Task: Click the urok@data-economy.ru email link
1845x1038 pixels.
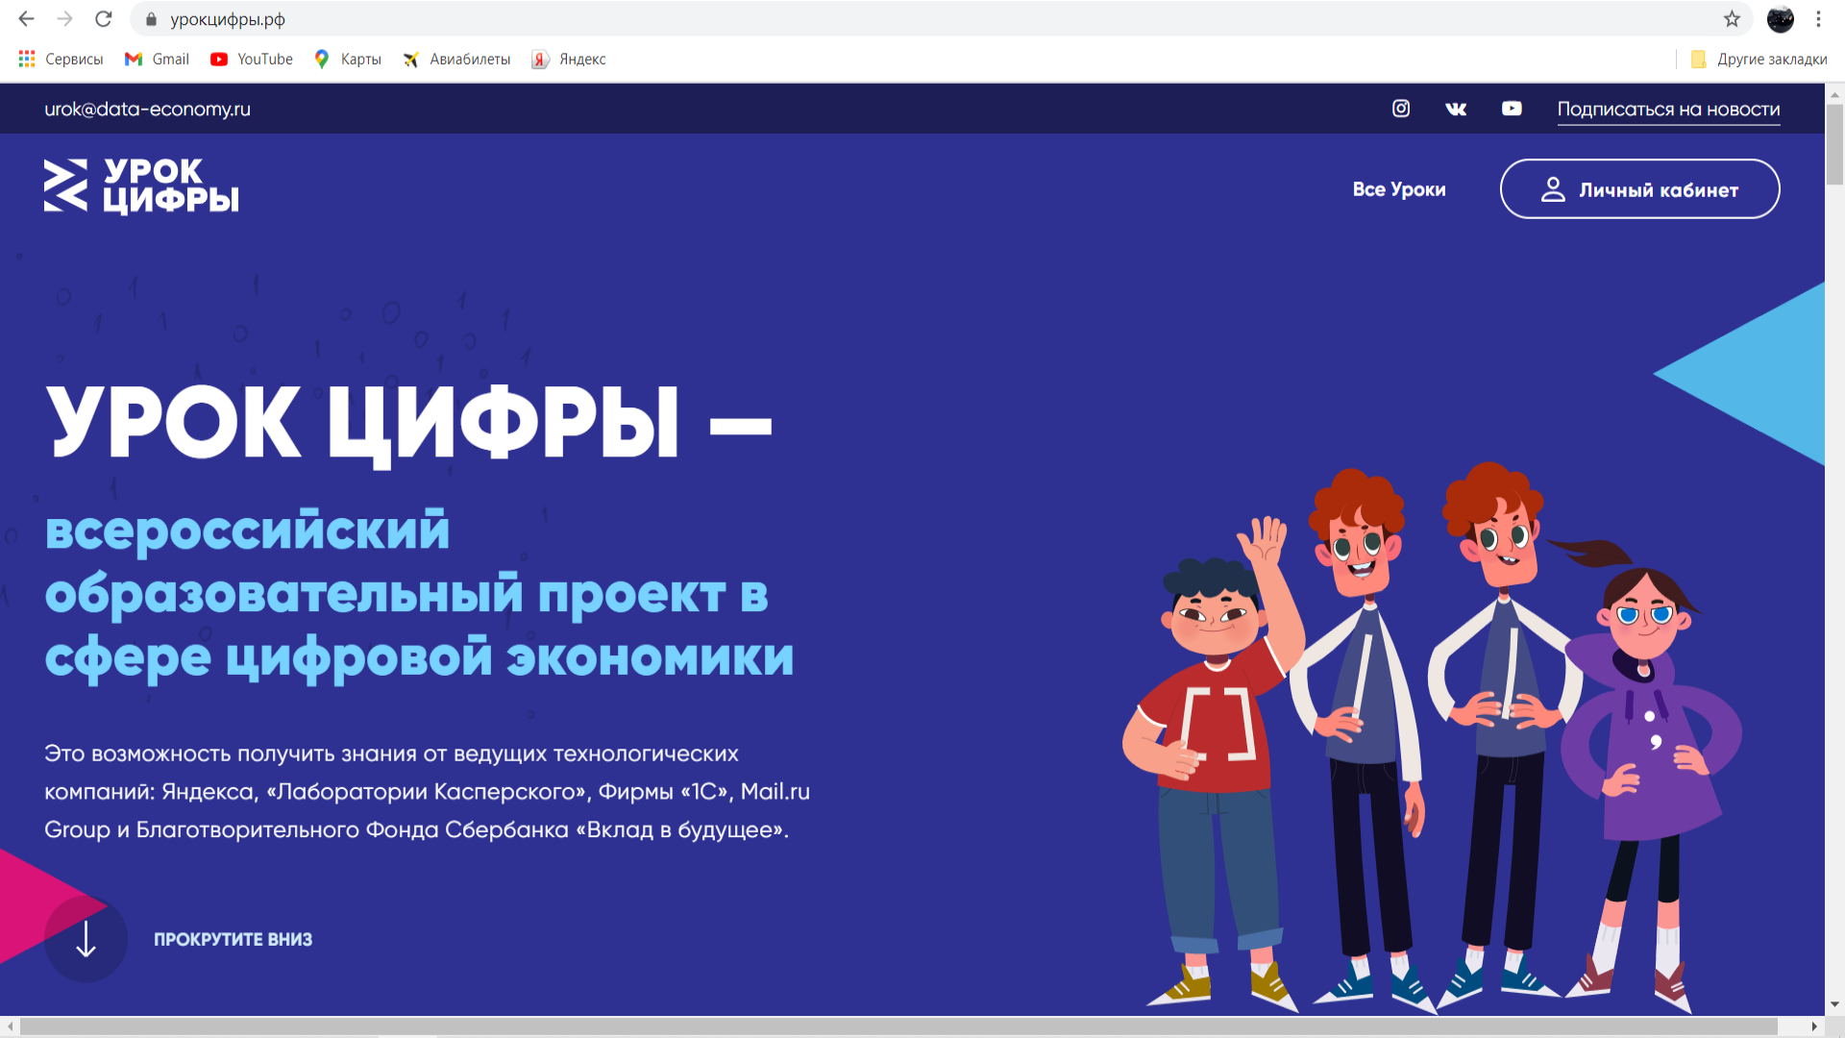Action: click(x=147, y=110)
